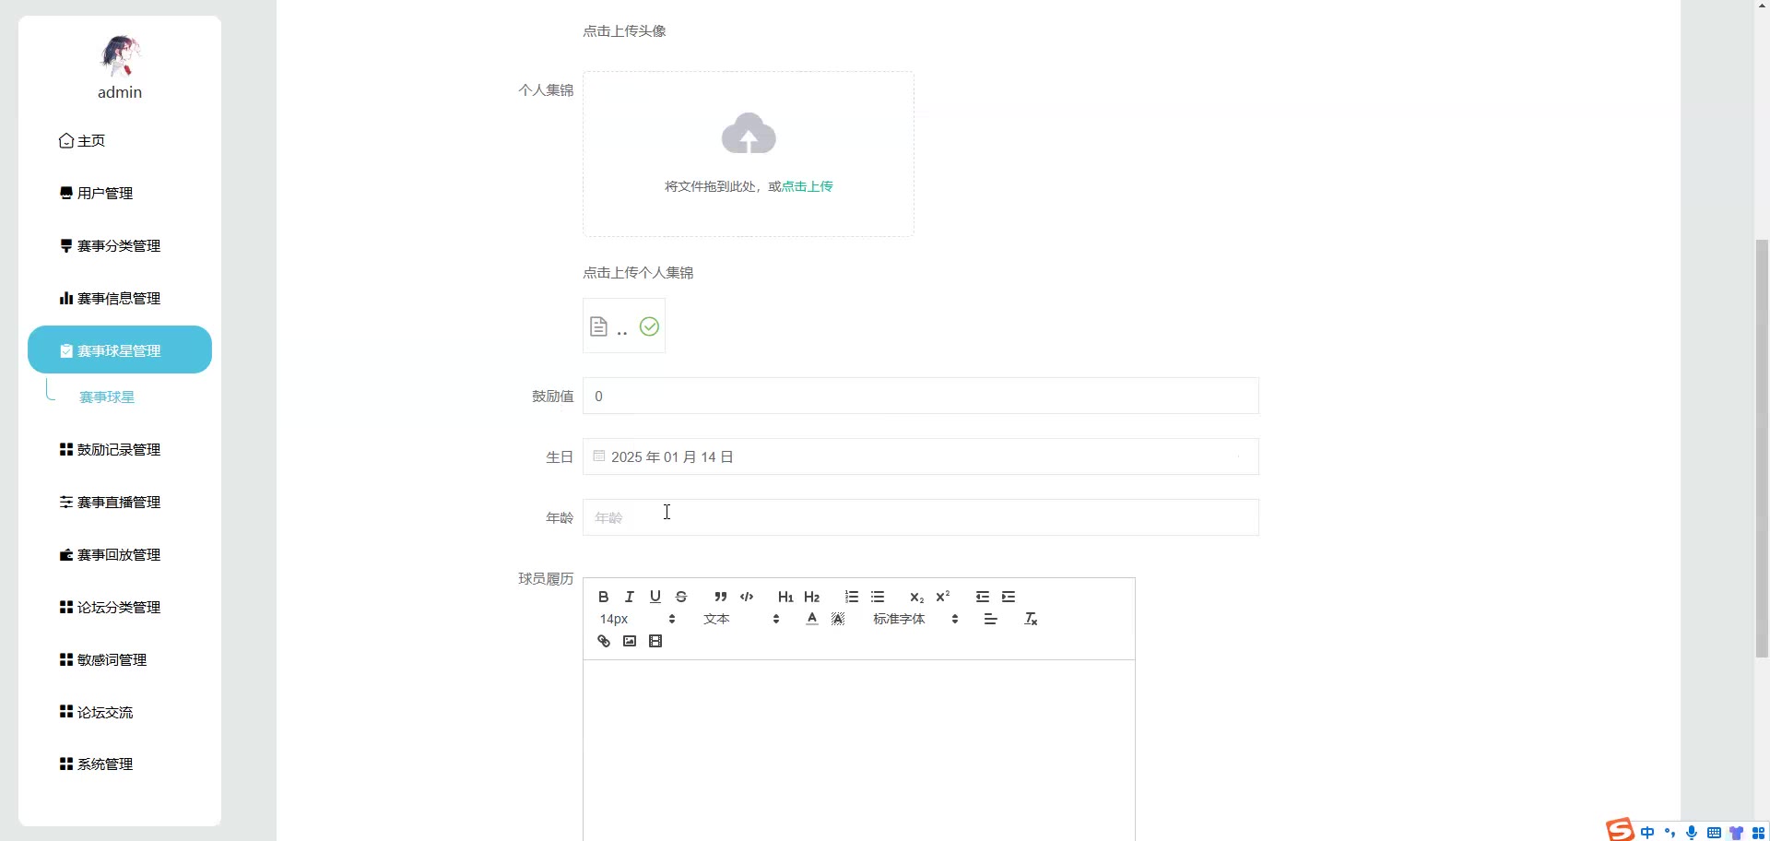1770x841 pixels.
Task: Pick the editor text color
Action: click(811, 619)
